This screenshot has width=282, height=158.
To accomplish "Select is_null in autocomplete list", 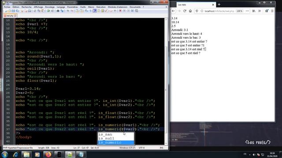I will tap(106, 138).
